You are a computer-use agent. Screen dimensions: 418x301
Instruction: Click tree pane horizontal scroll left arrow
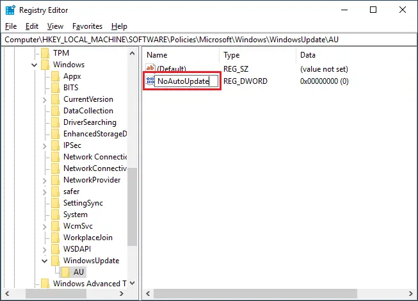7,293
